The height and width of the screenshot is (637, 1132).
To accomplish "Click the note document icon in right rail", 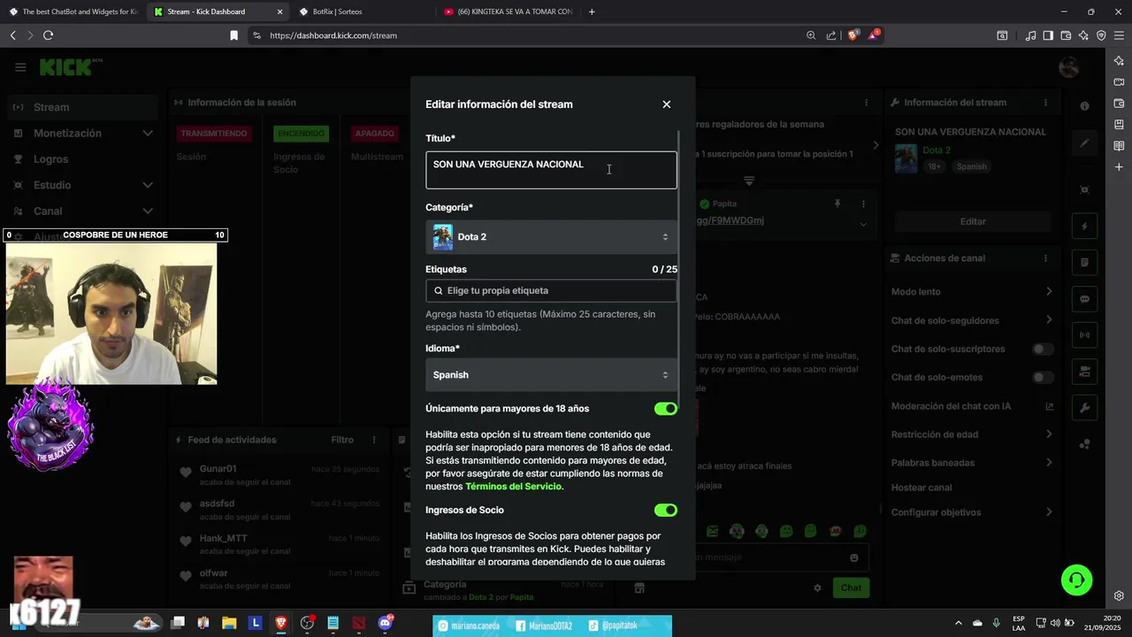I will click(x=1085, y=263).
